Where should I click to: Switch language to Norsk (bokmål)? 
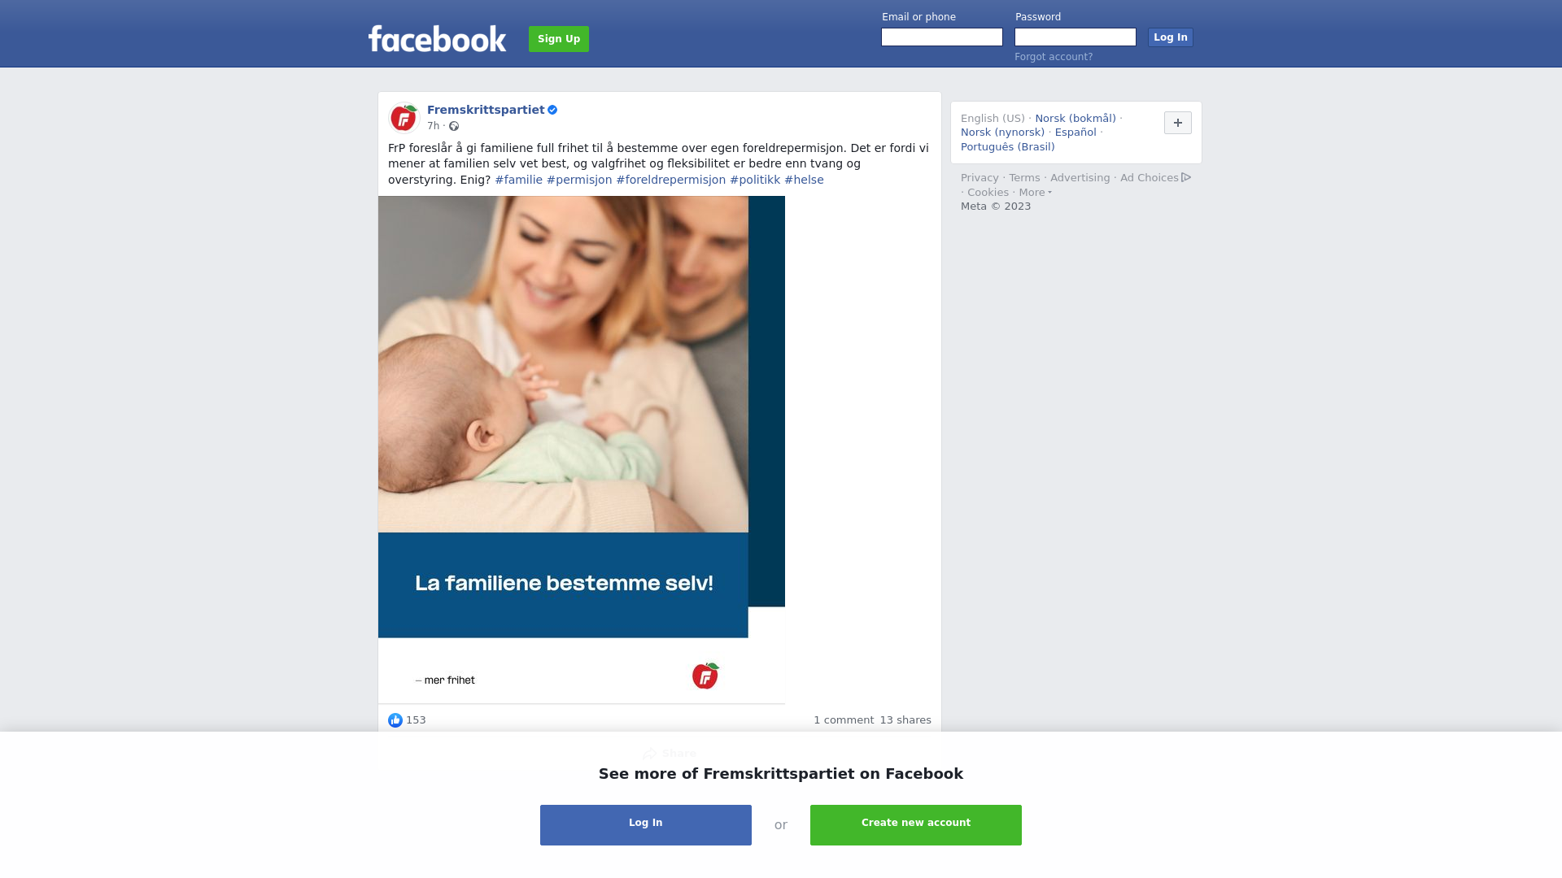(1076, 119)
